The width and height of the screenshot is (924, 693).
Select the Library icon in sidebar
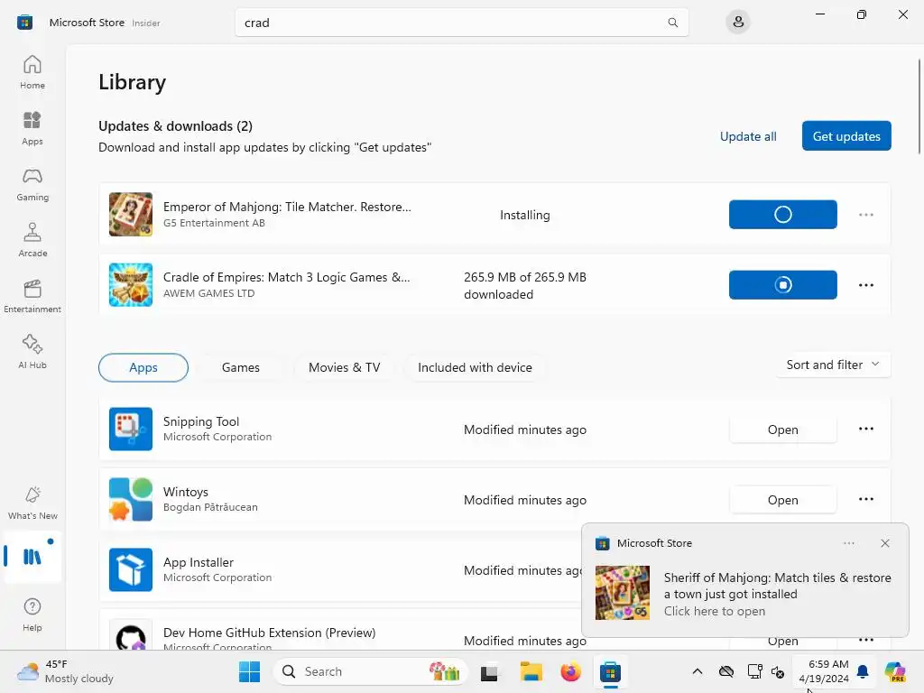point(32,556)
